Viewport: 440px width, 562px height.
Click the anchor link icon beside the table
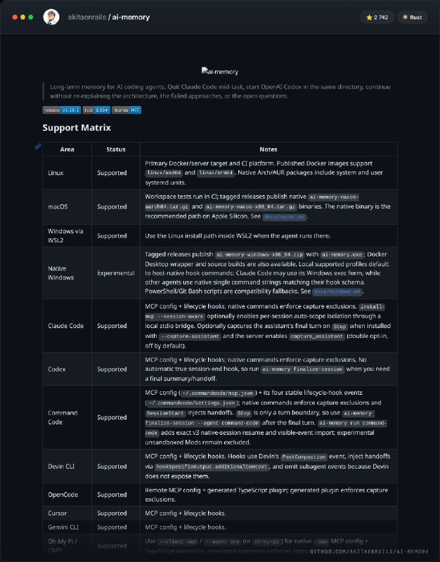(x=38, y=146)
